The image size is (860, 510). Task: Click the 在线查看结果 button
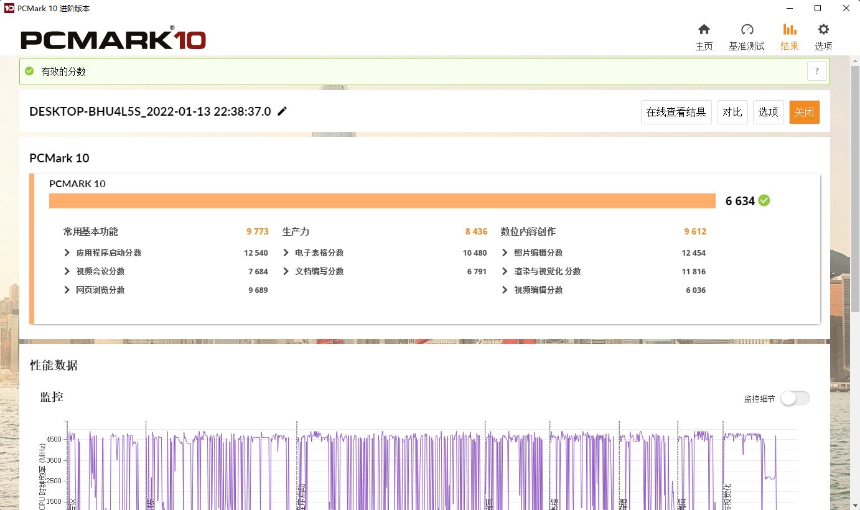click(676, 113)
